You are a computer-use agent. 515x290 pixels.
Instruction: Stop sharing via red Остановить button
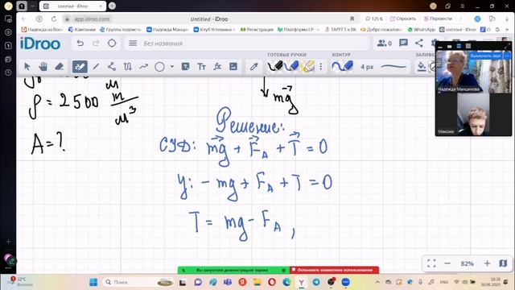click(x=335, y=271)
